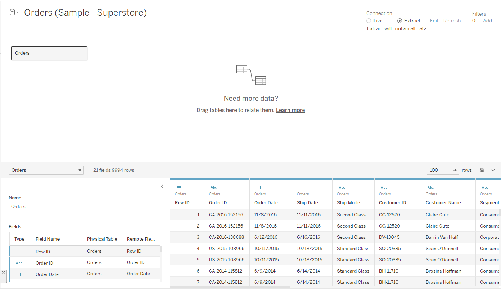Open the Learn more link
Image resolution: width=501 pixels, height=289 pixels.
290,110
